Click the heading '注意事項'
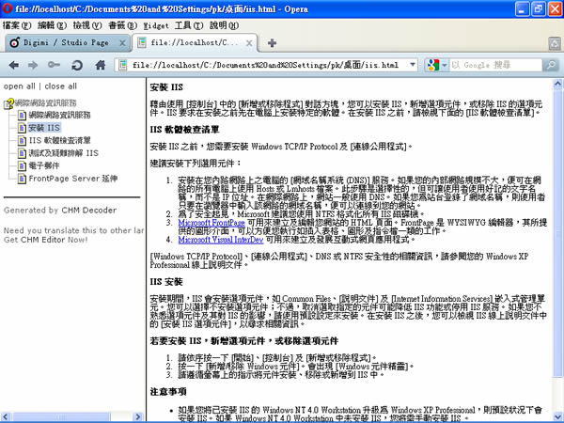 click(x=168, y=391)
